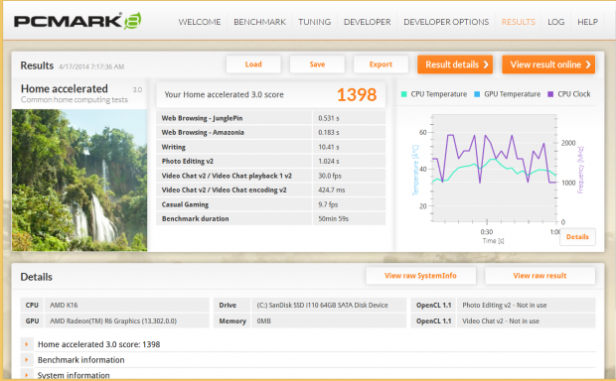Switch to the Benchmark tab

259,22
